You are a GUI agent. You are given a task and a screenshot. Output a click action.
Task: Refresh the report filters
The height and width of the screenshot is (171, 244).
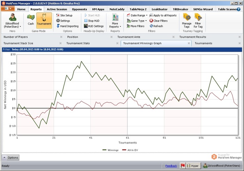(155, 26)
